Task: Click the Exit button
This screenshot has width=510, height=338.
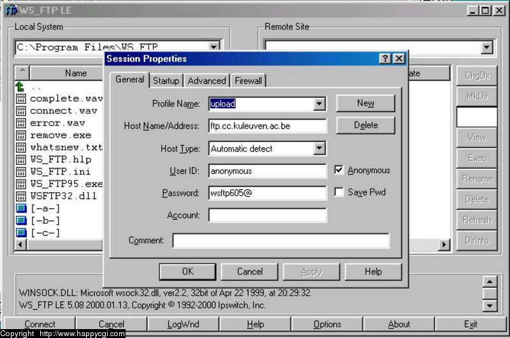Action: click(x=470, y=324)
